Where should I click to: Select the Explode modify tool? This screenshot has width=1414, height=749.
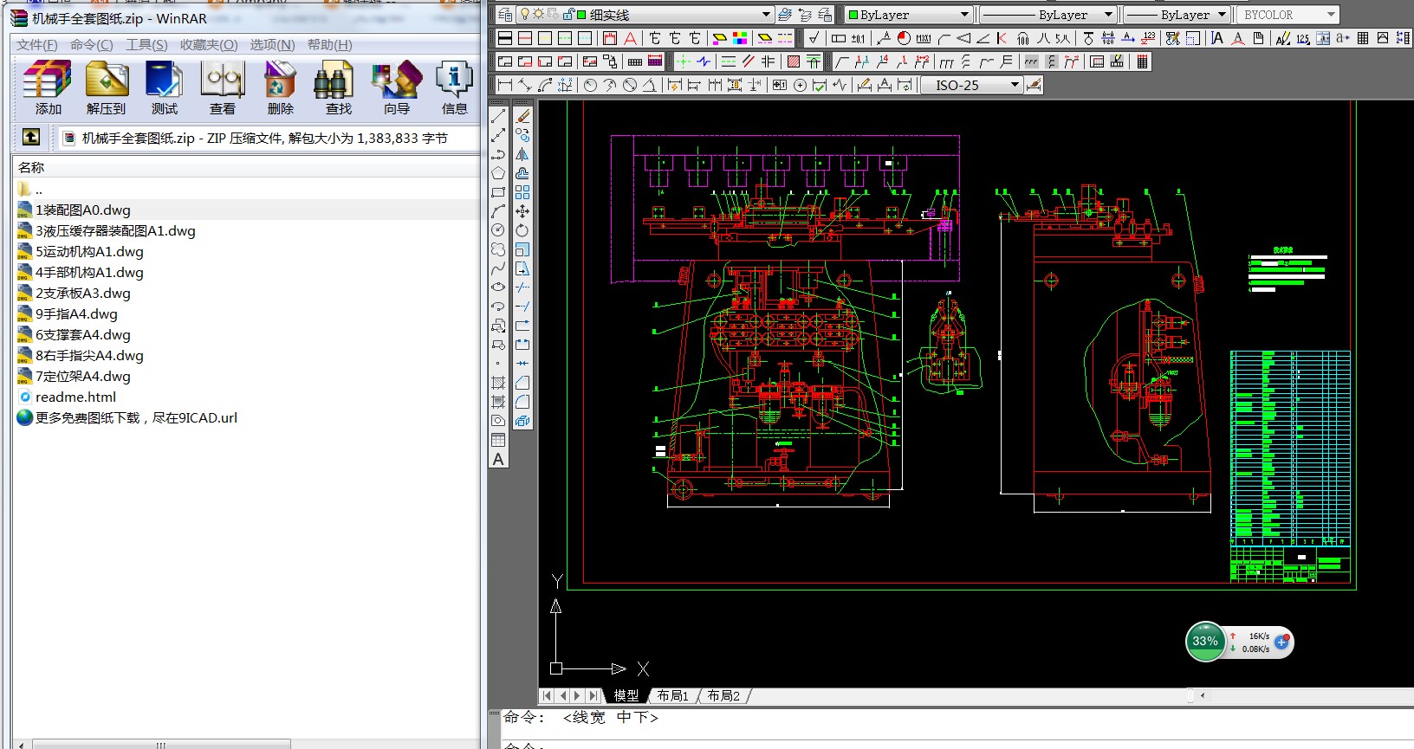(522, 421)
